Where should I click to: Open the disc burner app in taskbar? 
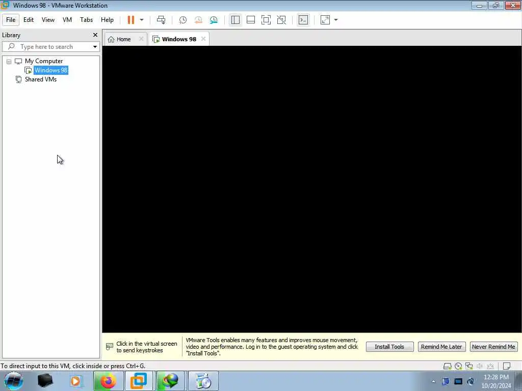tap(203, 381)
